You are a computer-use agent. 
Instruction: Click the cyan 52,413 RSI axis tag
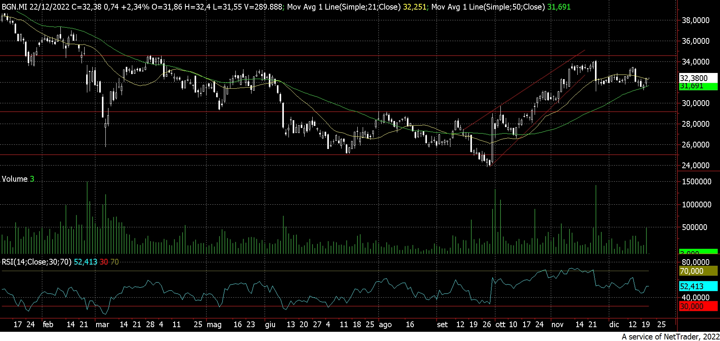pyautogui.click(x=698, y=286)
